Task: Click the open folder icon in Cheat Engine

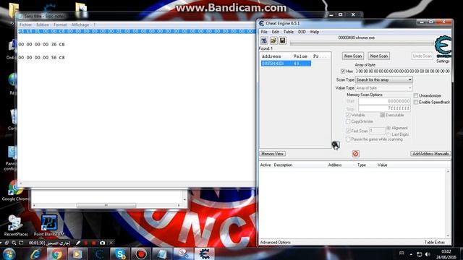Action: pos(273,40)
